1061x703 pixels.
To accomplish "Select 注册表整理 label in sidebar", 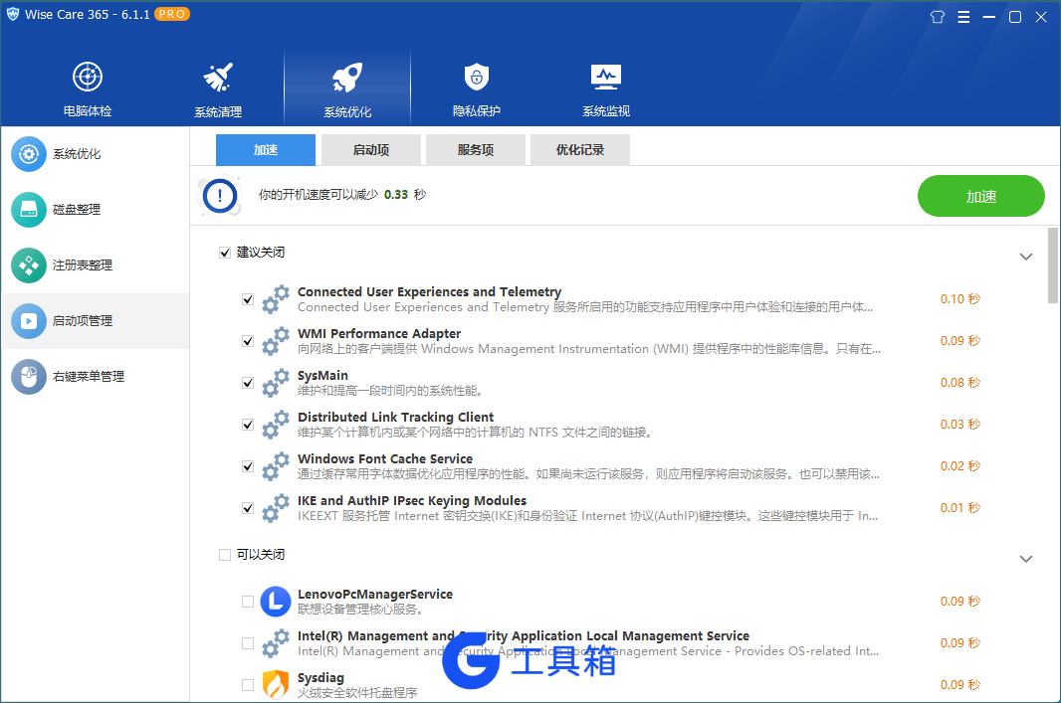I will 83,264.
